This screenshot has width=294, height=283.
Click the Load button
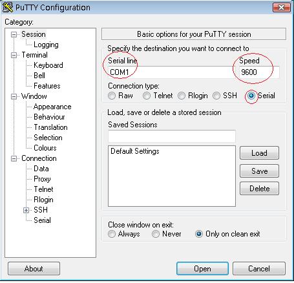point(259,153)
